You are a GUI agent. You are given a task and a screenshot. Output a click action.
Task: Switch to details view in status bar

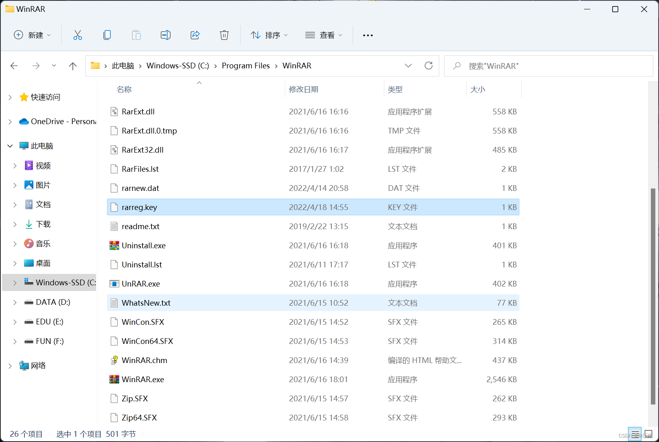coord(635,434)
